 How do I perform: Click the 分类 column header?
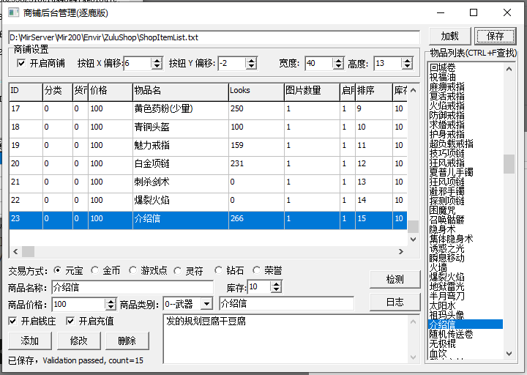pos(58,91)
